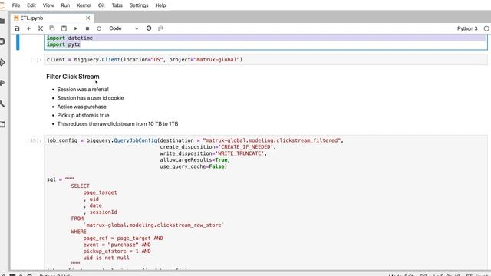This screenshot has width=491, height=276.
Task: Open the Edit menu
Action: (x=31, y=5)
